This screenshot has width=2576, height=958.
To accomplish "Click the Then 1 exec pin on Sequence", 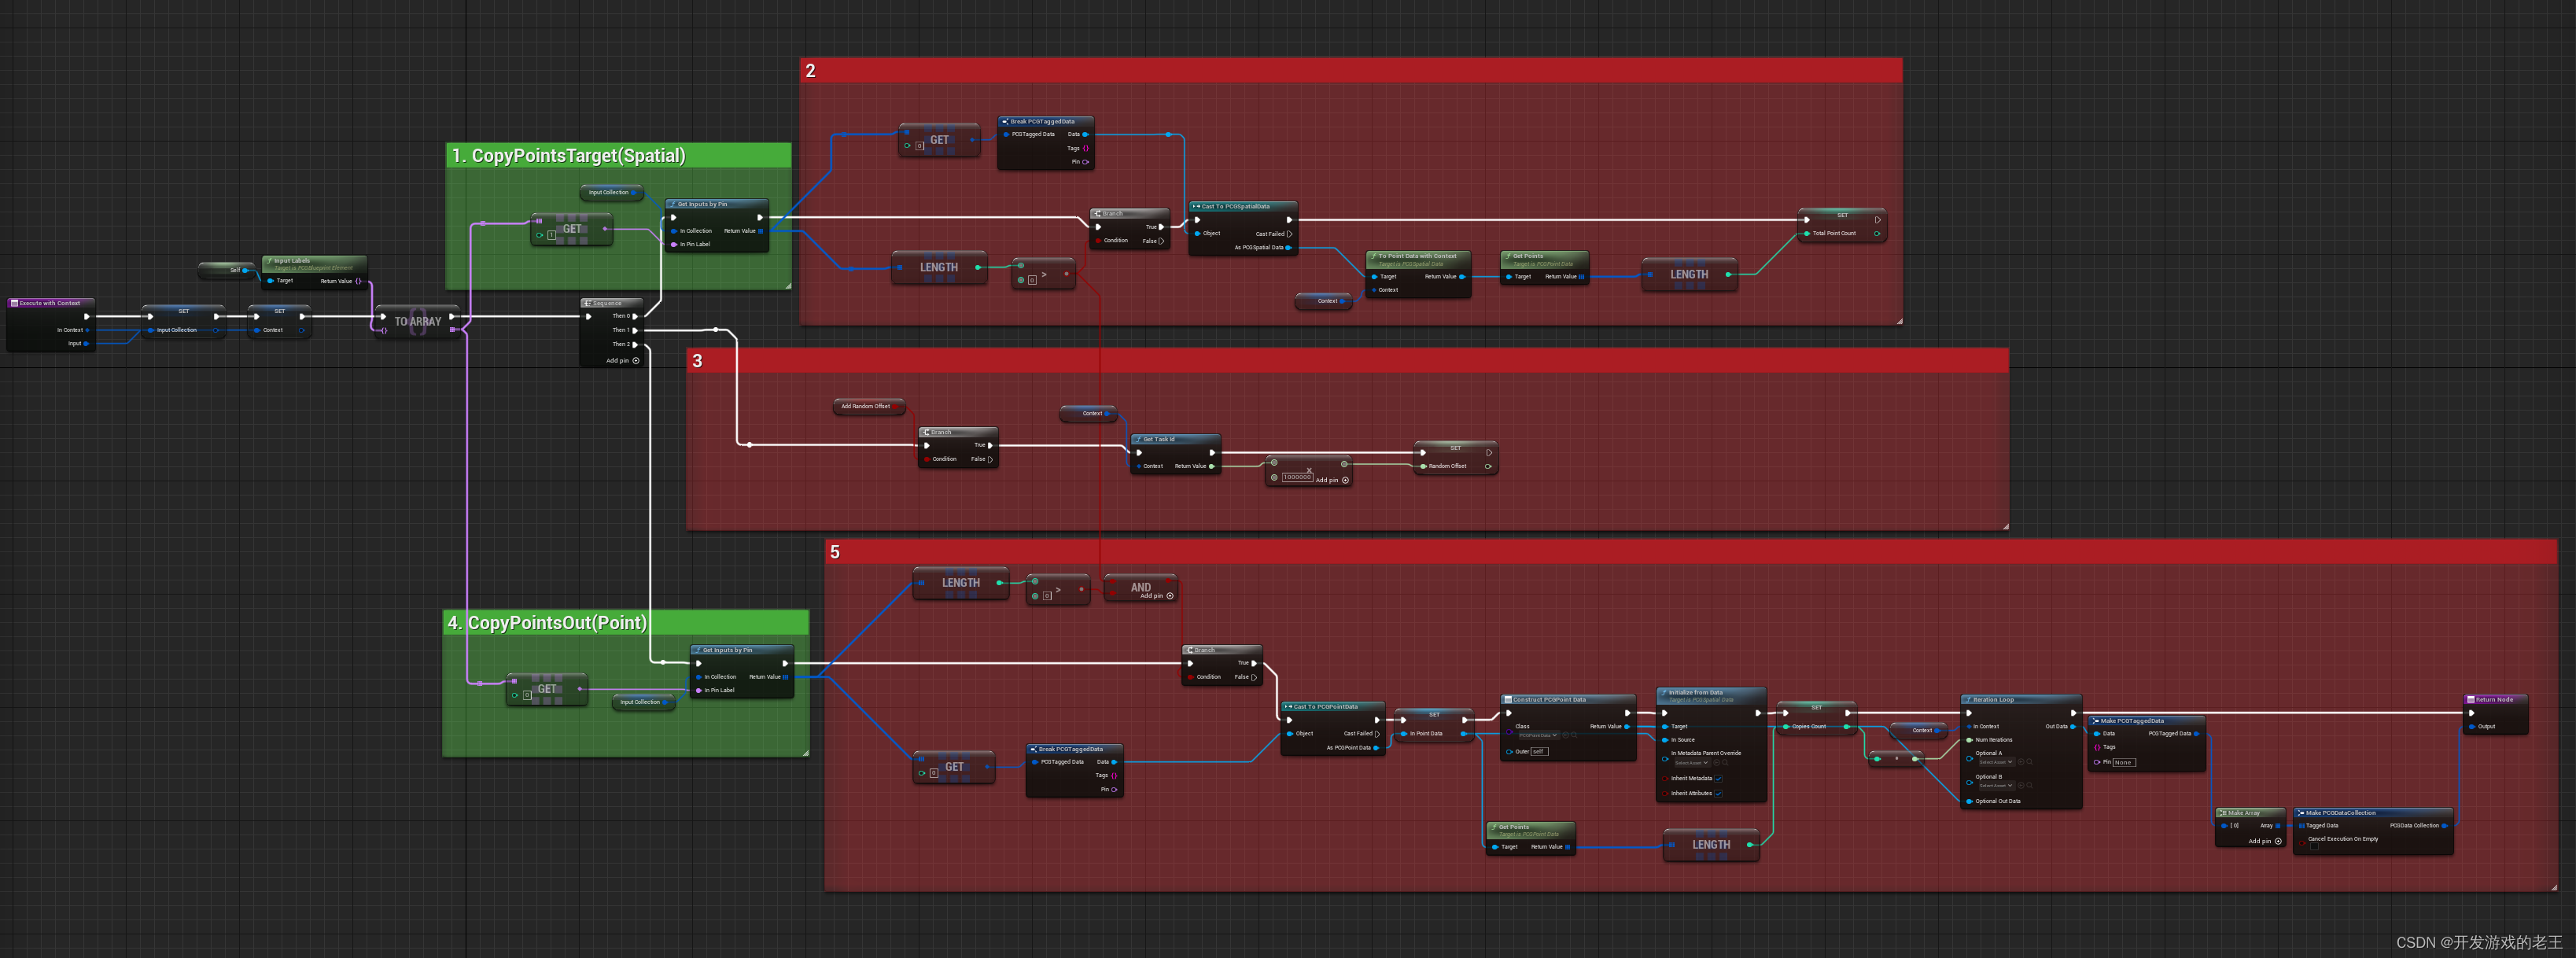I will point(635,330).
